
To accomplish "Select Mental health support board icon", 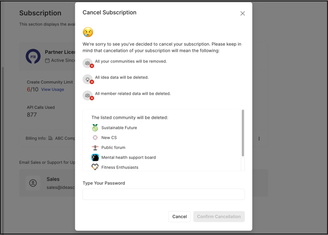I will coord(95,157).
